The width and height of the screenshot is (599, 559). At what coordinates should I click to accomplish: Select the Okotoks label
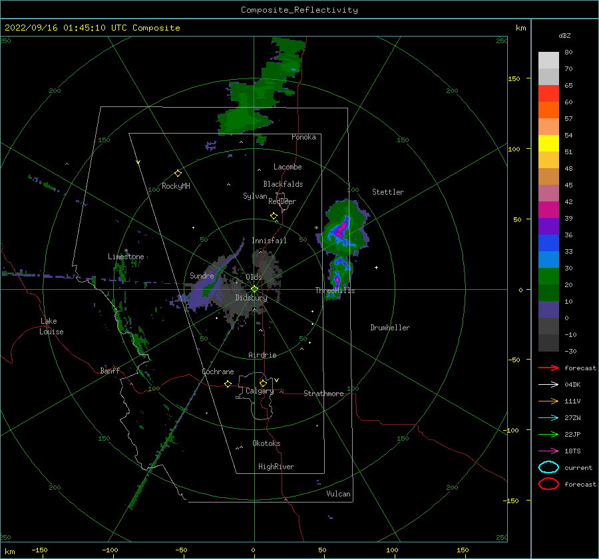point(266,443)
